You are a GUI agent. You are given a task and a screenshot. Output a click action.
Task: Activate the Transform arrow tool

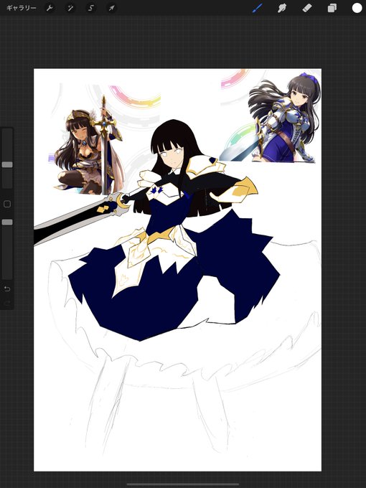coord(111,8)
